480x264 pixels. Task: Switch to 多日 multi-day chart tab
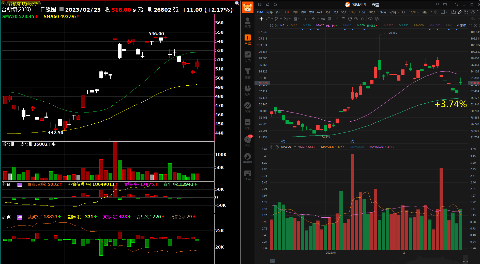278,12
